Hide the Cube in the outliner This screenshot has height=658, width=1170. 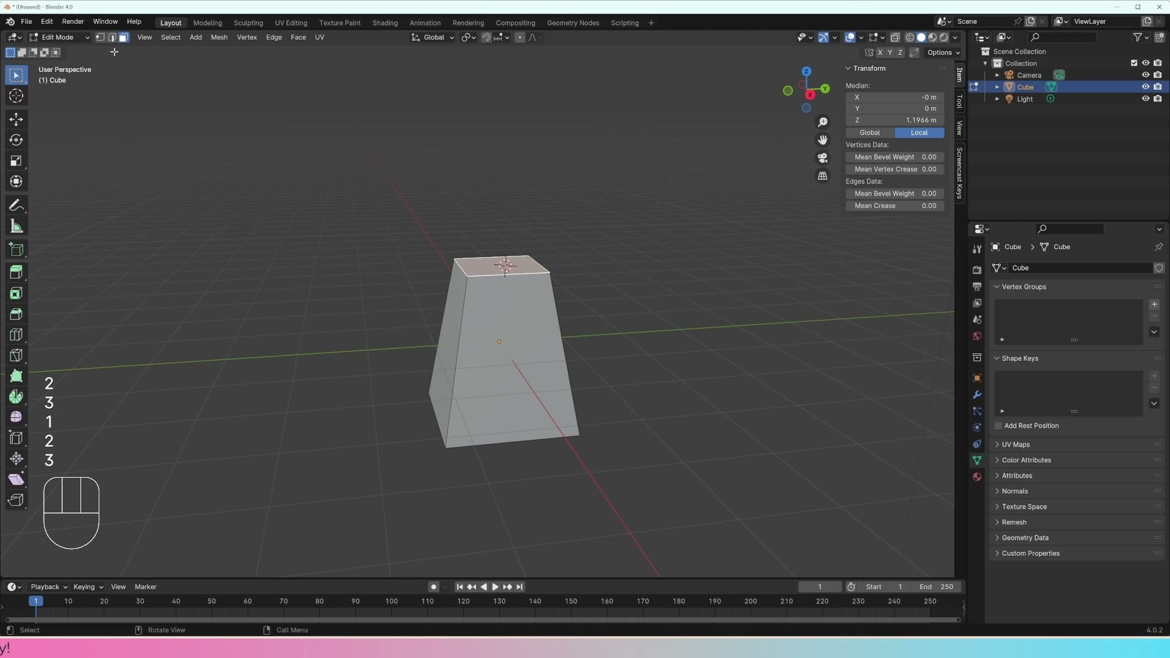click(x=1146, y=87)
